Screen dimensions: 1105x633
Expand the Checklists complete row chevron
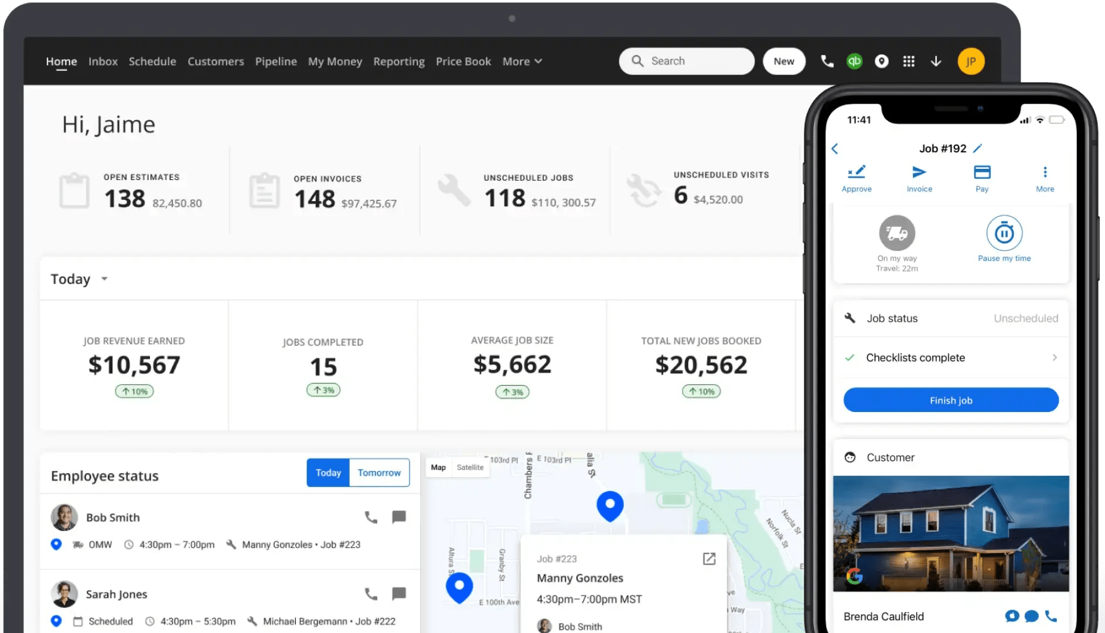tap(1055, 358)
